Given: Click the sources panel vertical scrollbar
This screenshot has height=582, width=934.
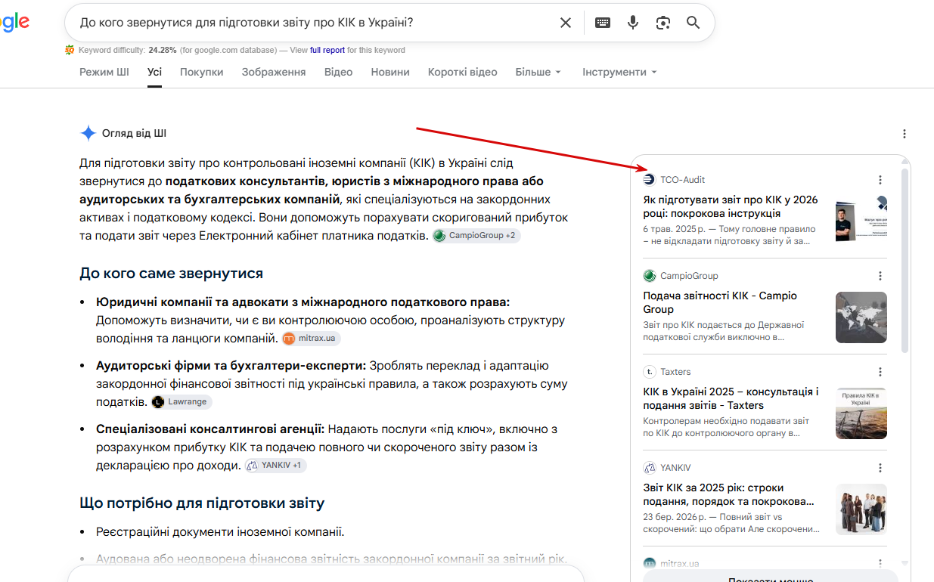Looking at the screenshot, I should tap(905, 260).
